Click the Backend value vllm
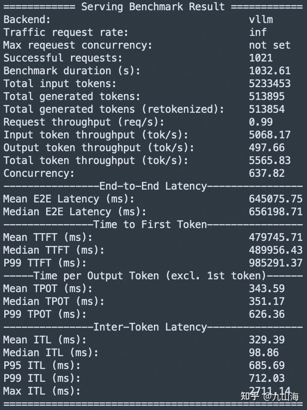The height and width of the screenshot is (410, 307). click(x=261, y=20)
